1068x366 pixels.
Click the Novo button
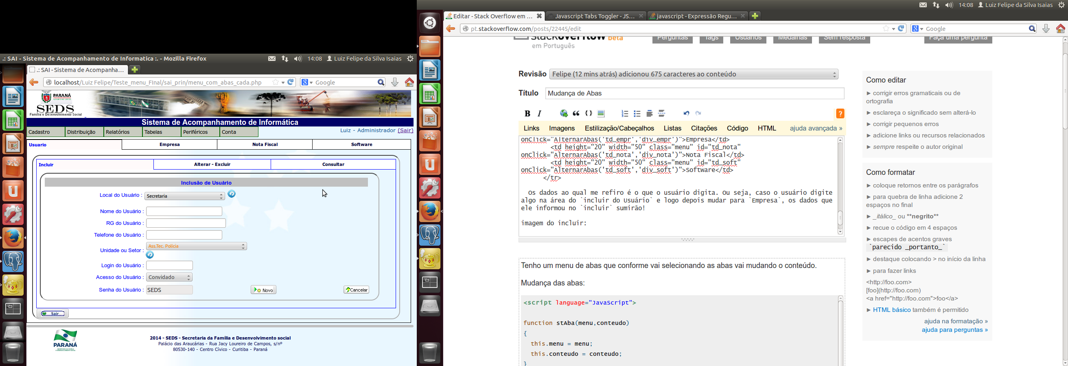264,290
